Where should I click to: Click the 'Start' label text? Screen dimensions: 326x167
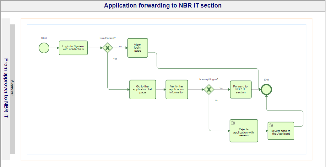44,38
